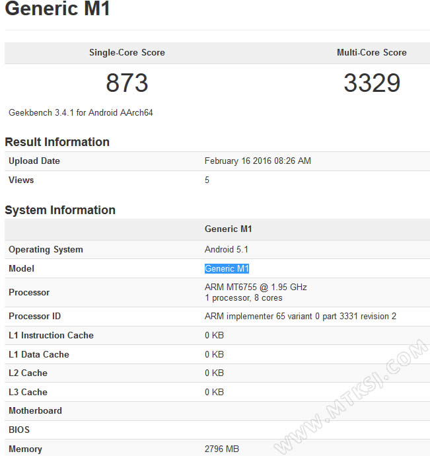Select the Single-Core Score header
This screenshot has height=456, width=430.
tap(127, 53)
